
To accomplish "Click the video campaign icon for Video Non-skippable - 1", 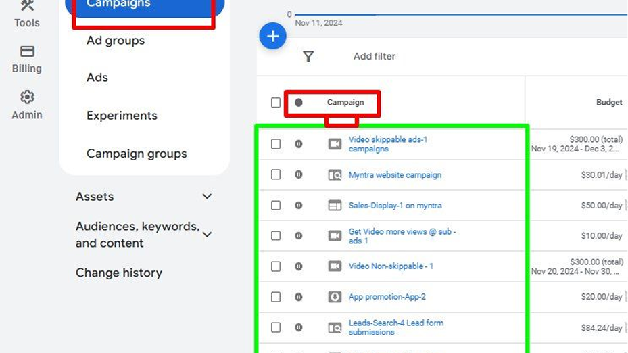I will coord(335,266).
